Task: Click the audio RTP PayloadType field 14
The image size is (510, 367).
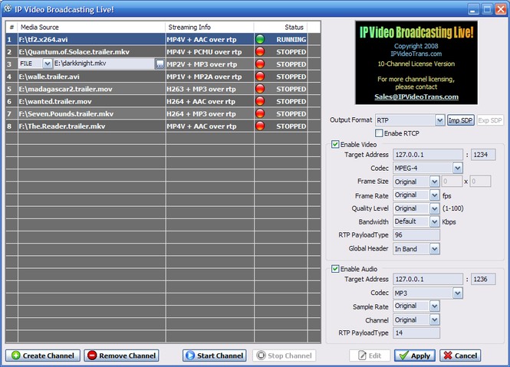Action: click(x=416, y=333)
